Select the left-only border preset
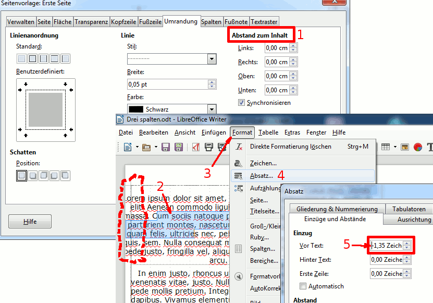Screen dimensions: 433x303 pyautogui.click(x=65, y=58)
